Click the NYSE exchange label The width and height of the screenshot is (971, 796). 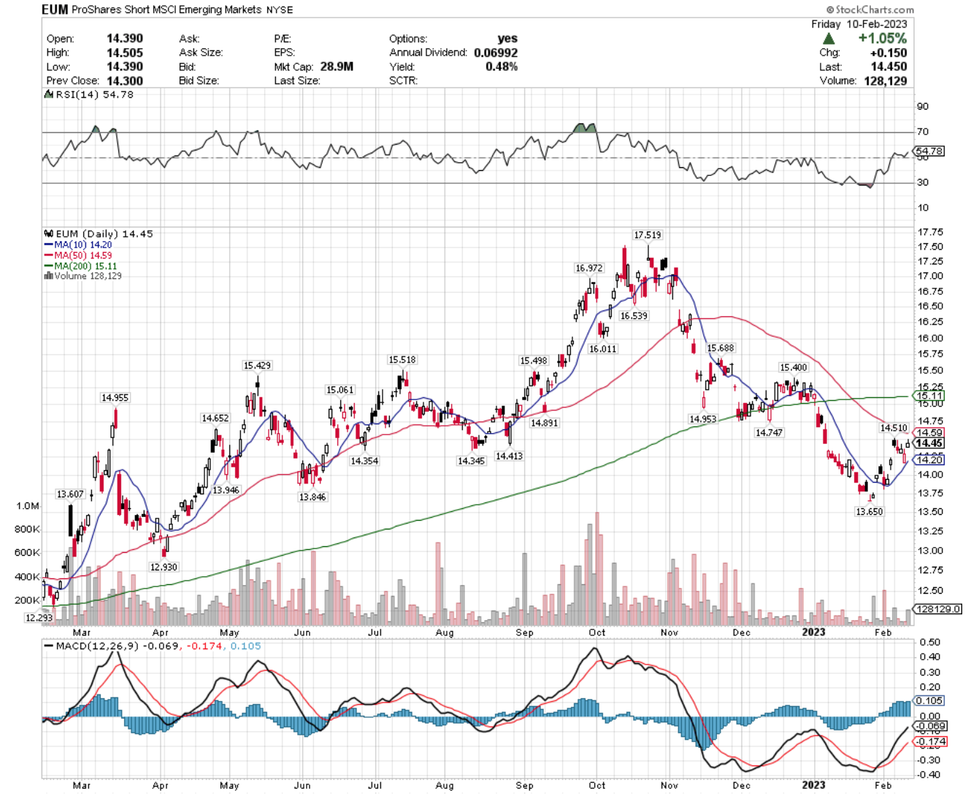tap(280, 10)
